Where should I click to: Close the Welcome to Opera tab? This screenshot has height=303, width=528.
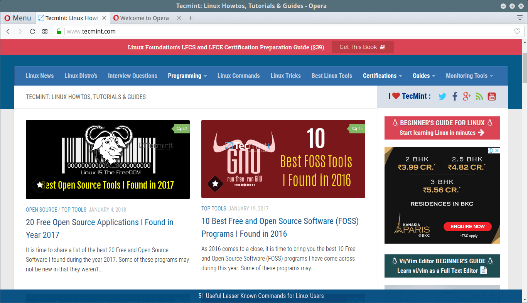coord(179,18)
